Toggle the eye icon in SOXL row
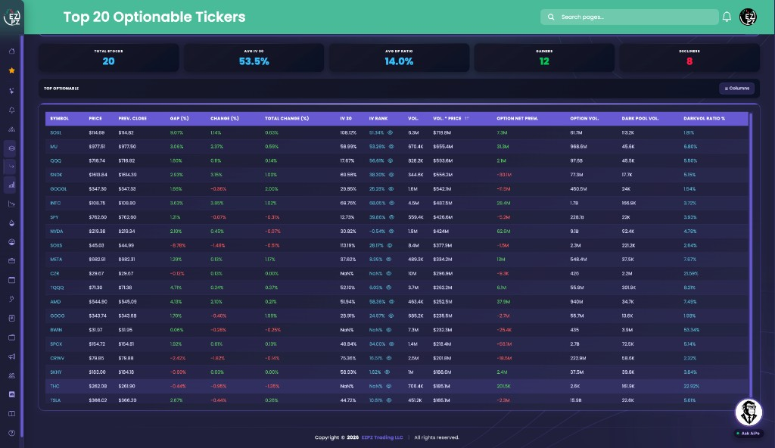Viewport: 775px width, 448px height. (390, 132)
